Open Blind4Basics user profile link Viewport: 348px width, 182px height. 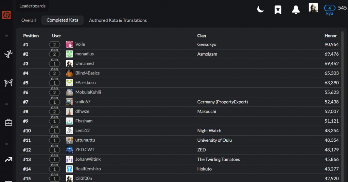(87, 73)
